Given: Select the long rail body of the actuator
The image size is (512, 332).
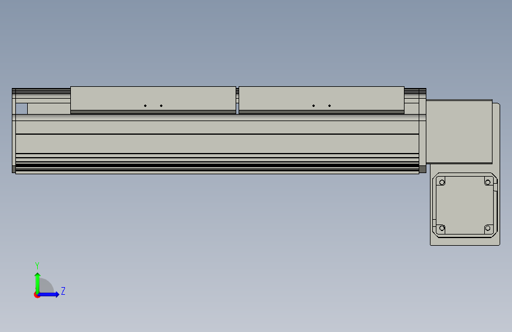Looking at the screenshot, I should coord(217,144).
